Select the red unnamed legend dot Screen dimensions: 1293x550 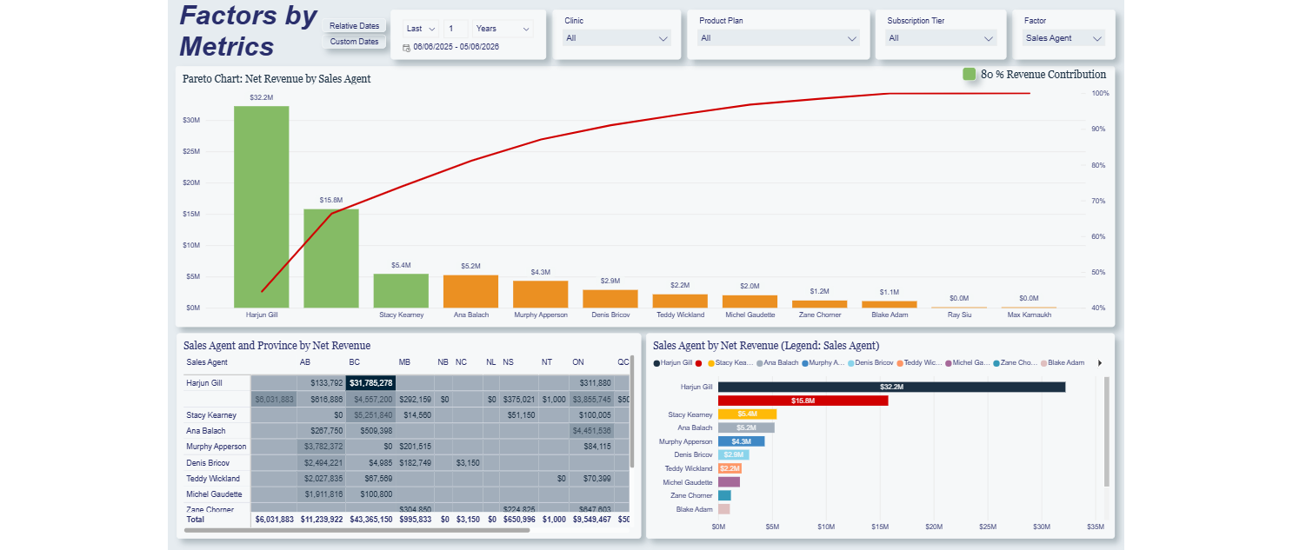point(698,362)
